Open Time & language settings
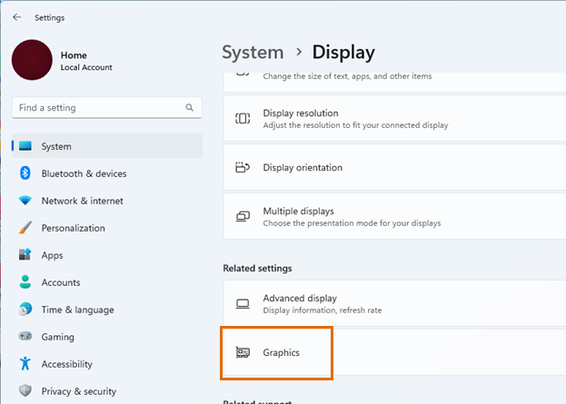 [x=76, y=310]
